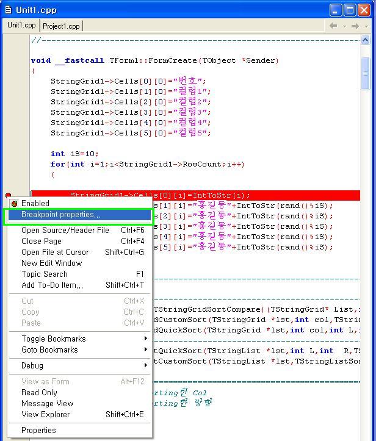Select the Unit1.cpp tab
This screenshot has width=376, height=441.
tap(21, 26)
